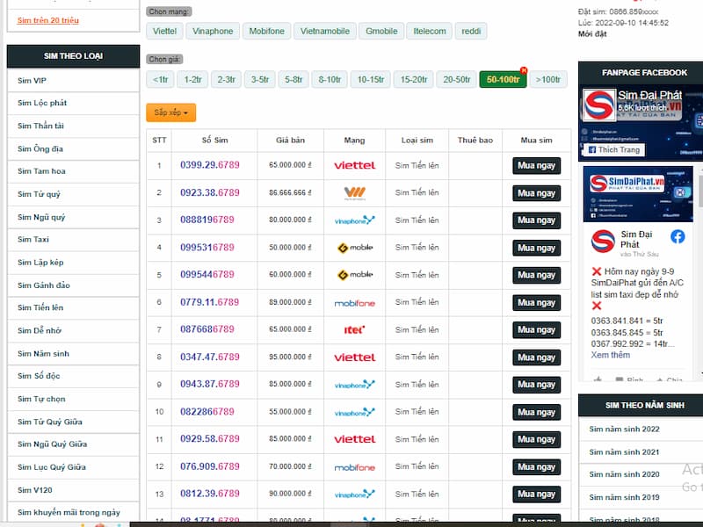This screenshot has width=703, height=527.
Task: Filter by Itelecom network
Action: (x=430, y=32)
